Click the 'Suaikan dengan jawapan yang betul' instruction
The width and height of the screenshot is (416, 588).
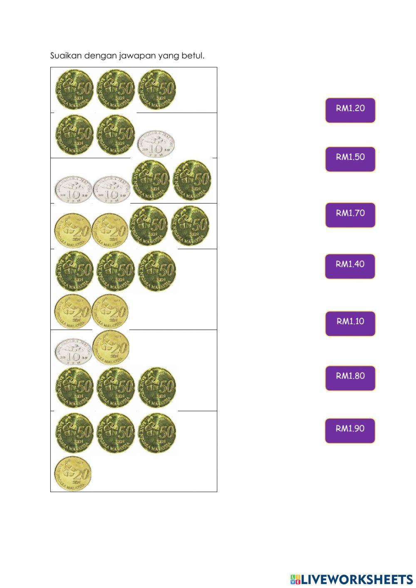127,55
